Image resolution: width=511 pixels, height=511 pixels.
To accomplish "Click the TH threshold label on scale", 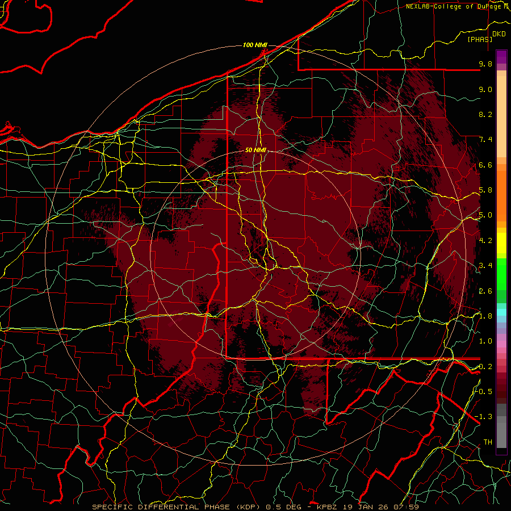I will coord(488,442).
